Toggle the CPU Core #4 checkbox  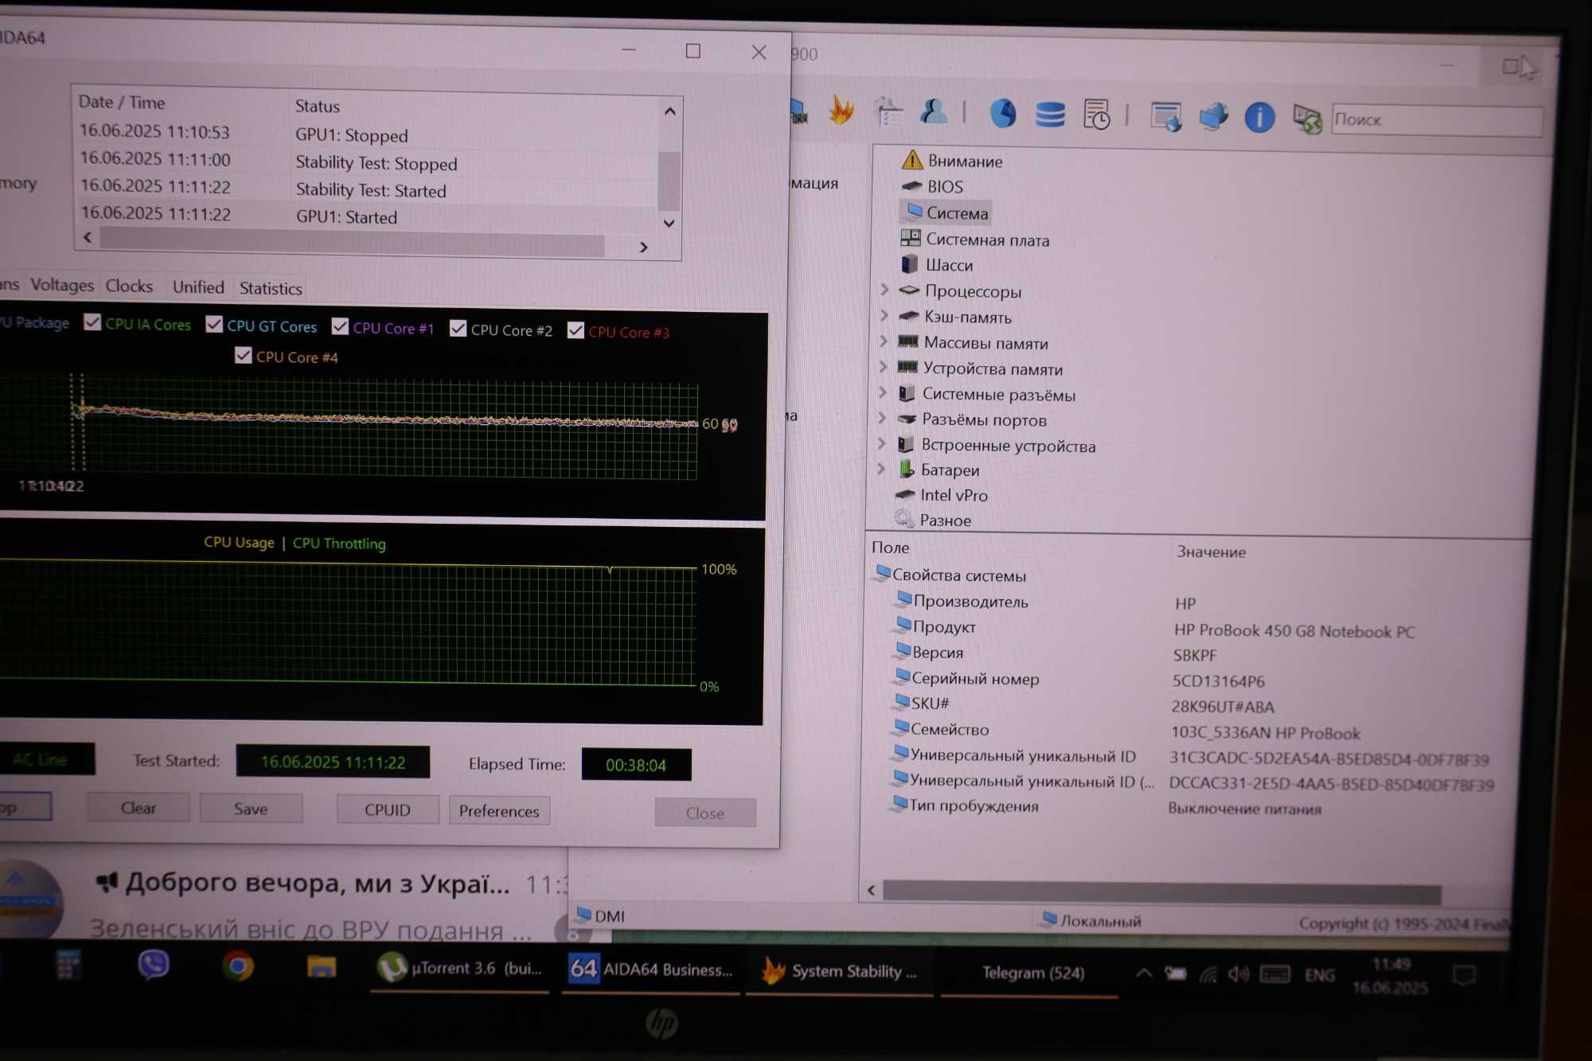pyautogui.click(x=243, y=356)
